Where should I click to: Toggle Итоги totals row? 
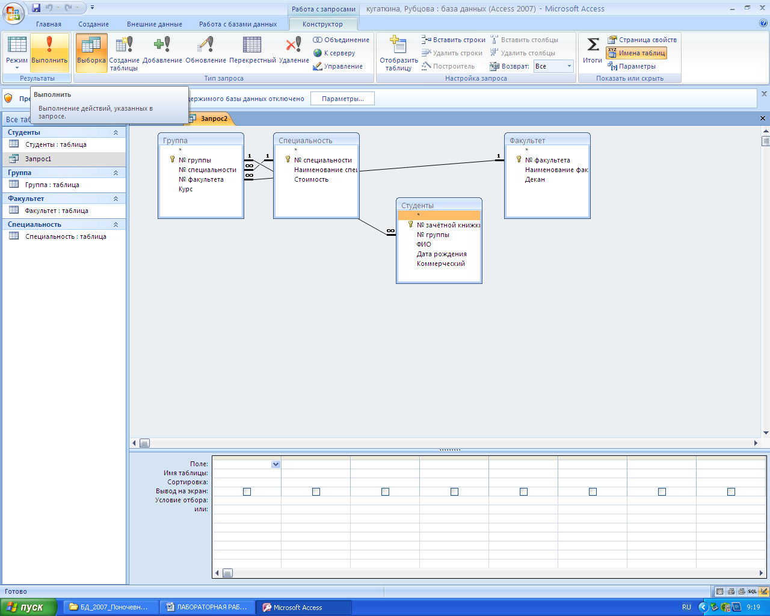click(593, 51)
